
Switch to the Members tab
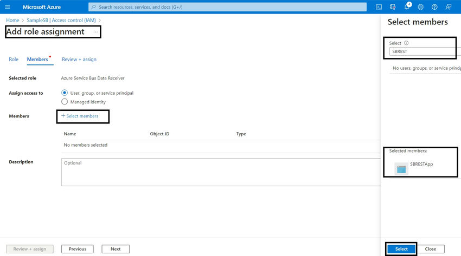point(37,59)
